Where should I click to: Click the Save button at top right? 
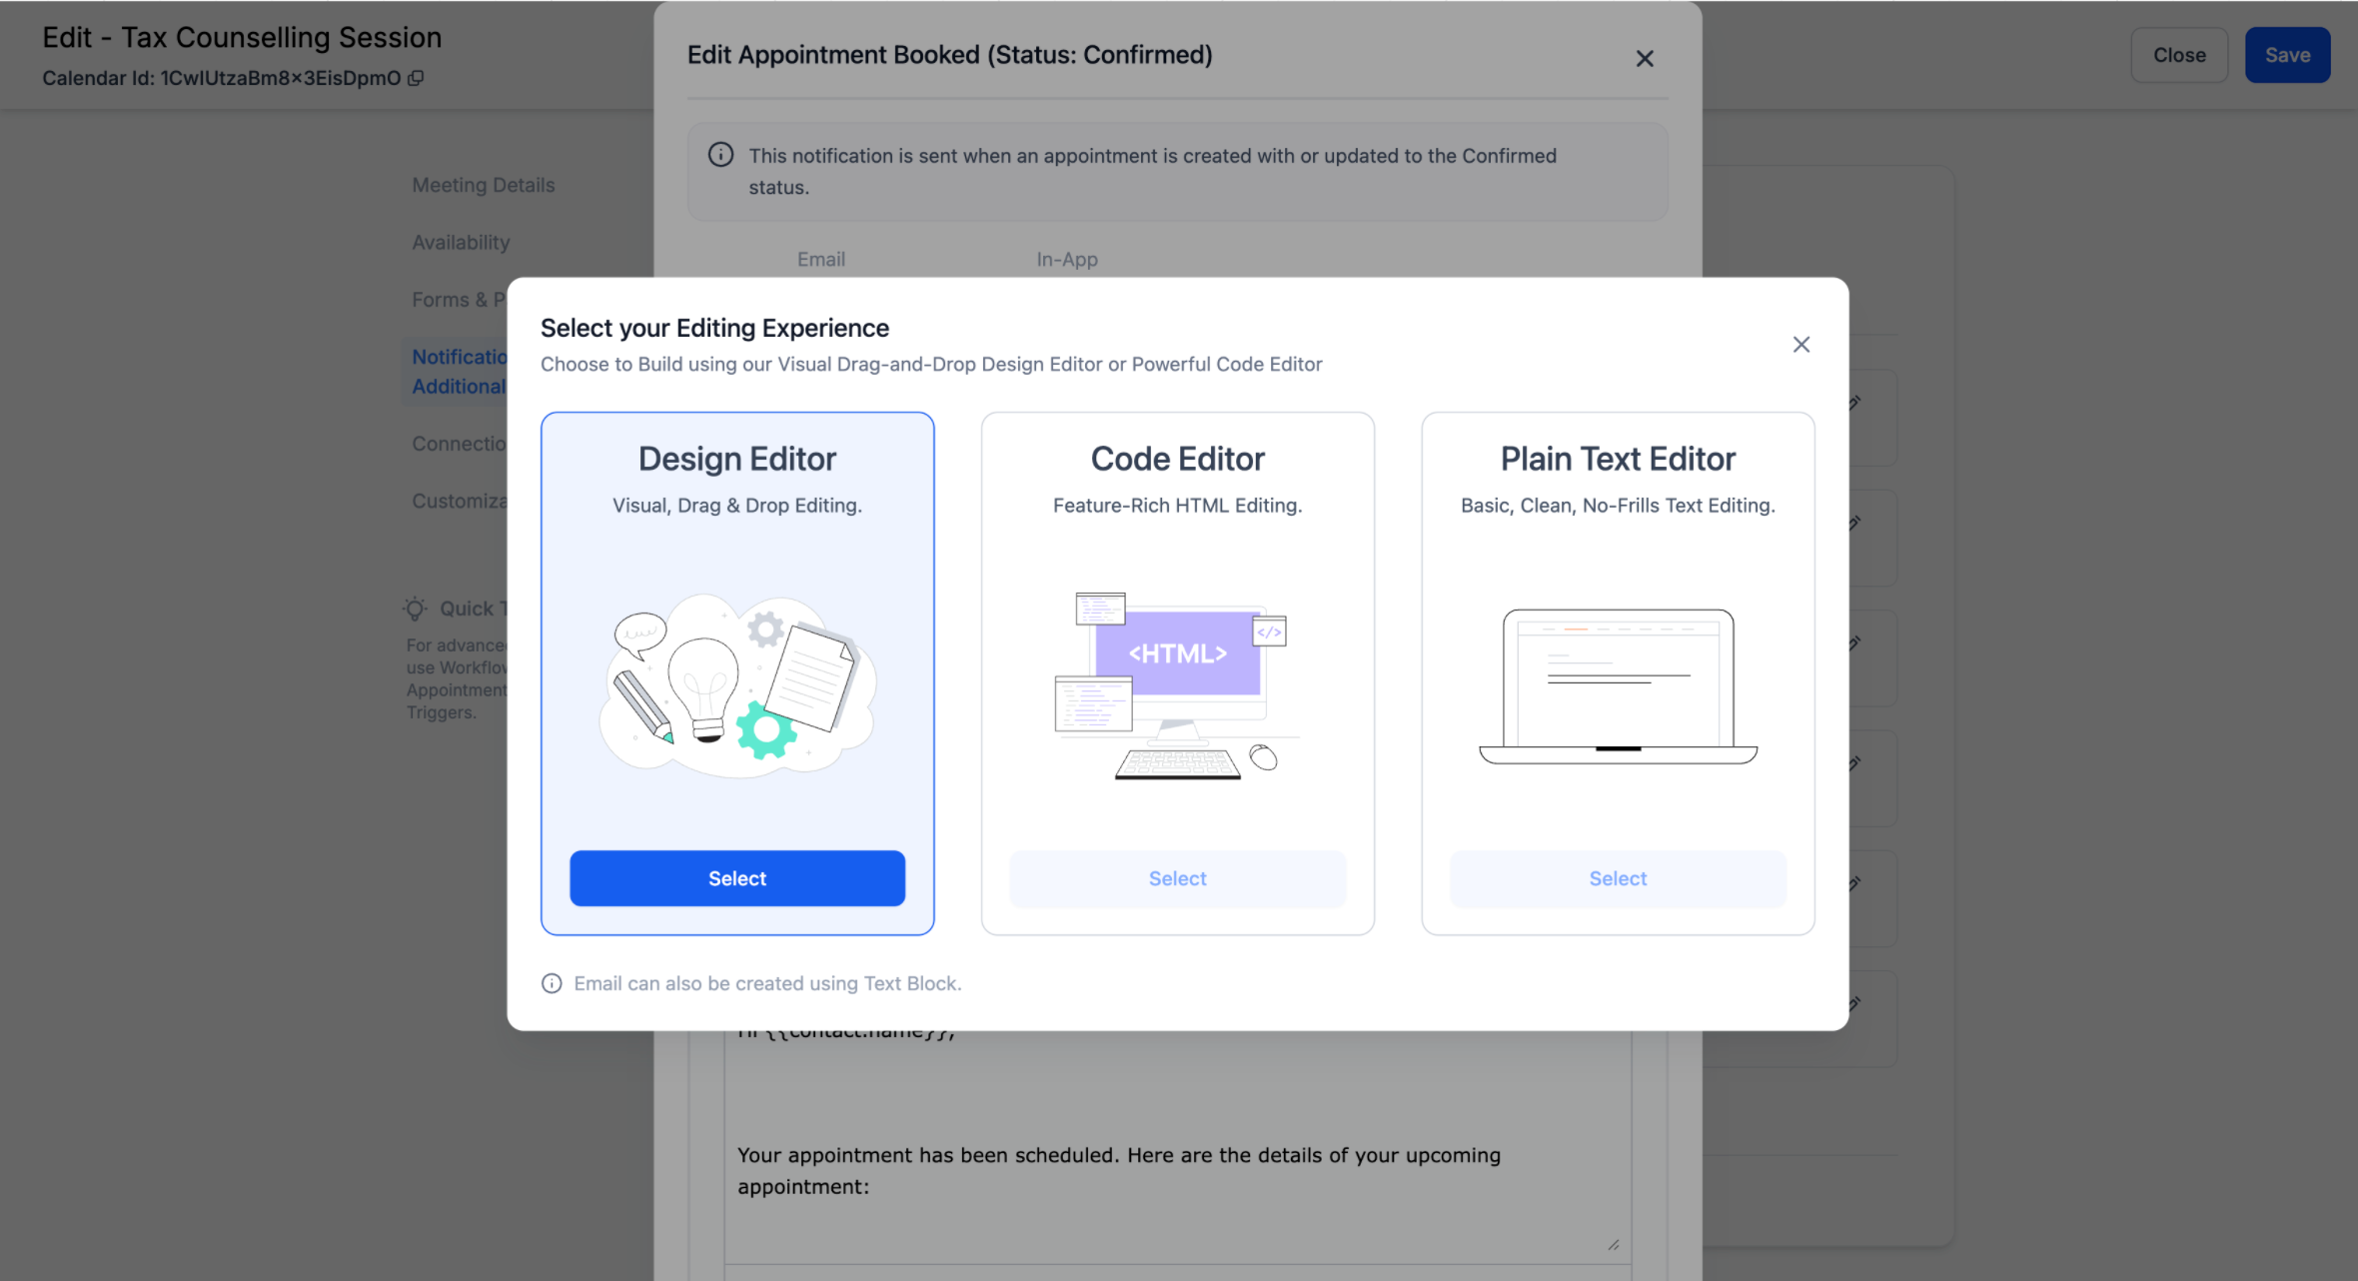point(2287,55)
